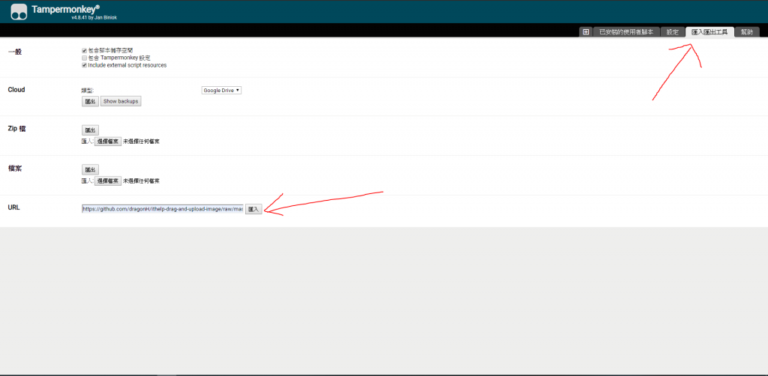This screenshot has height=376, width=768.
Task: Click the Zip 檔 section label
Action: (16, 129)
